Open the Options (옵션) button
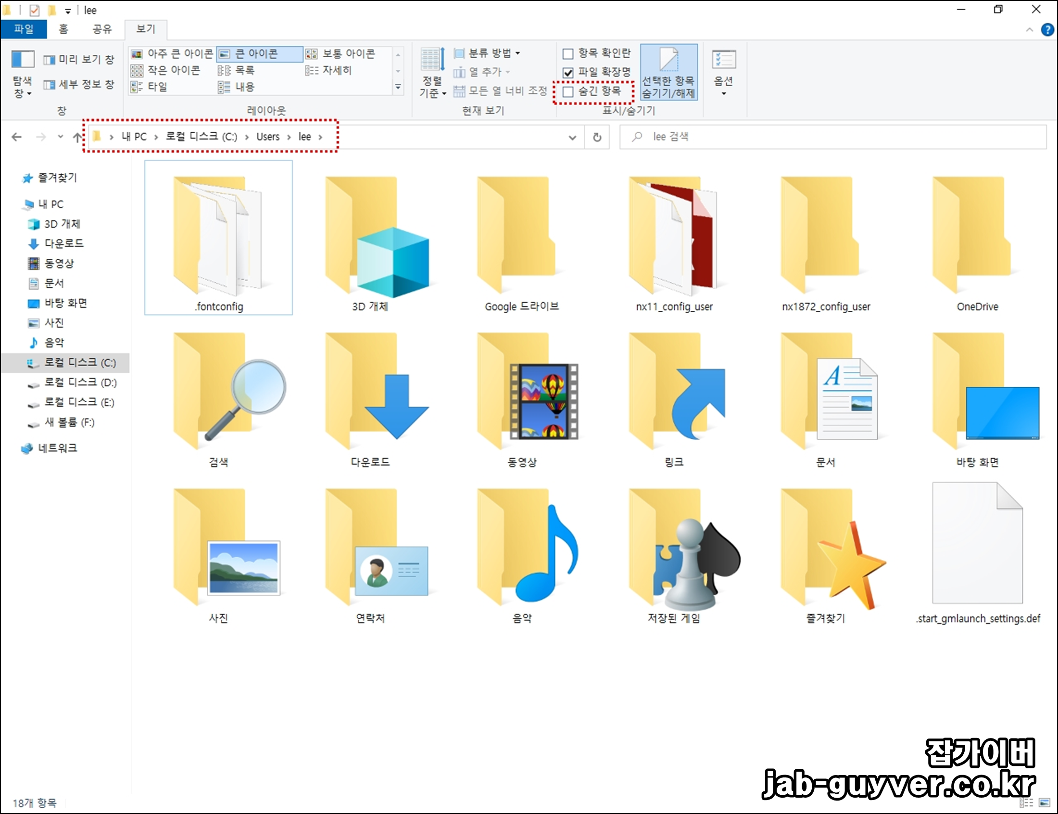The image size is (1058, 814). click(723, 72)
